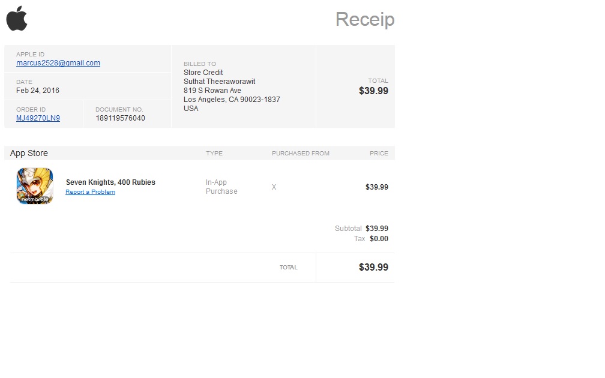Open order ID MJ49270LN9 link

(x=38, y=118)
